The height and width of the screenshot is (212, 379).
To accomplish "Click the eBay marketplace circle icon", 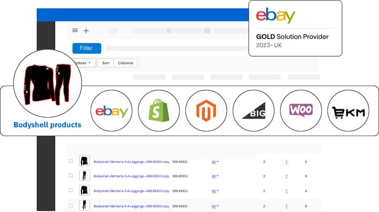I will pyautogui.click(x=112, y=111).
